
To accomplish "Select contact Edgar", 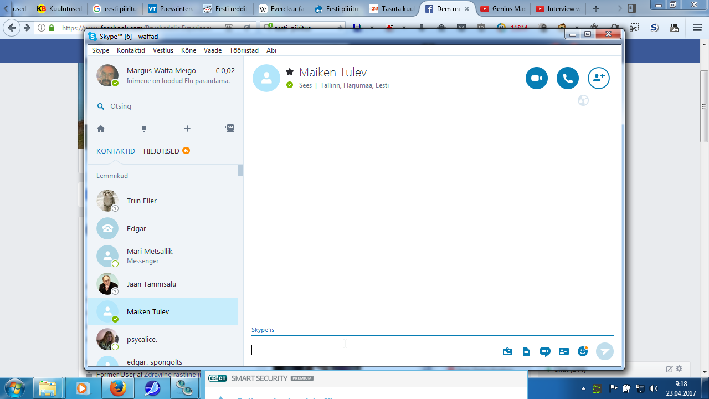I will tap(163, 228).
